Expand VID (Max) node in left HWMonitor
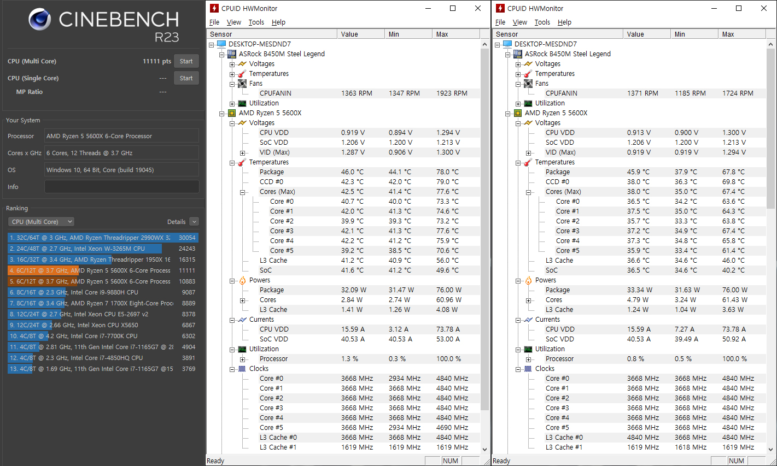777x466 pixels. pos(243,153)
